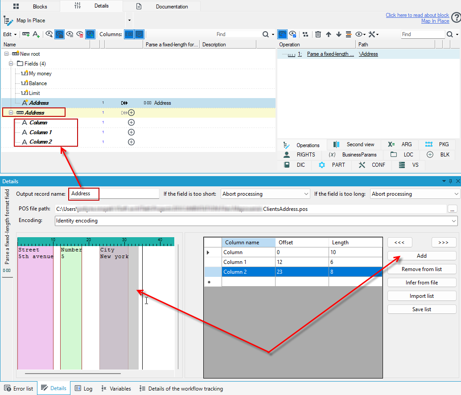Open the 'If the field is too long' dropdown

[415, 194]
